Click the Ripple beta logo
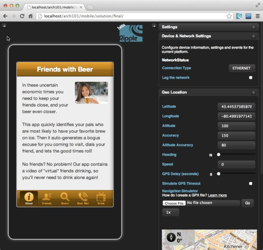The height and width of the screenshot is (250, 263). click(x=130, y=33)
